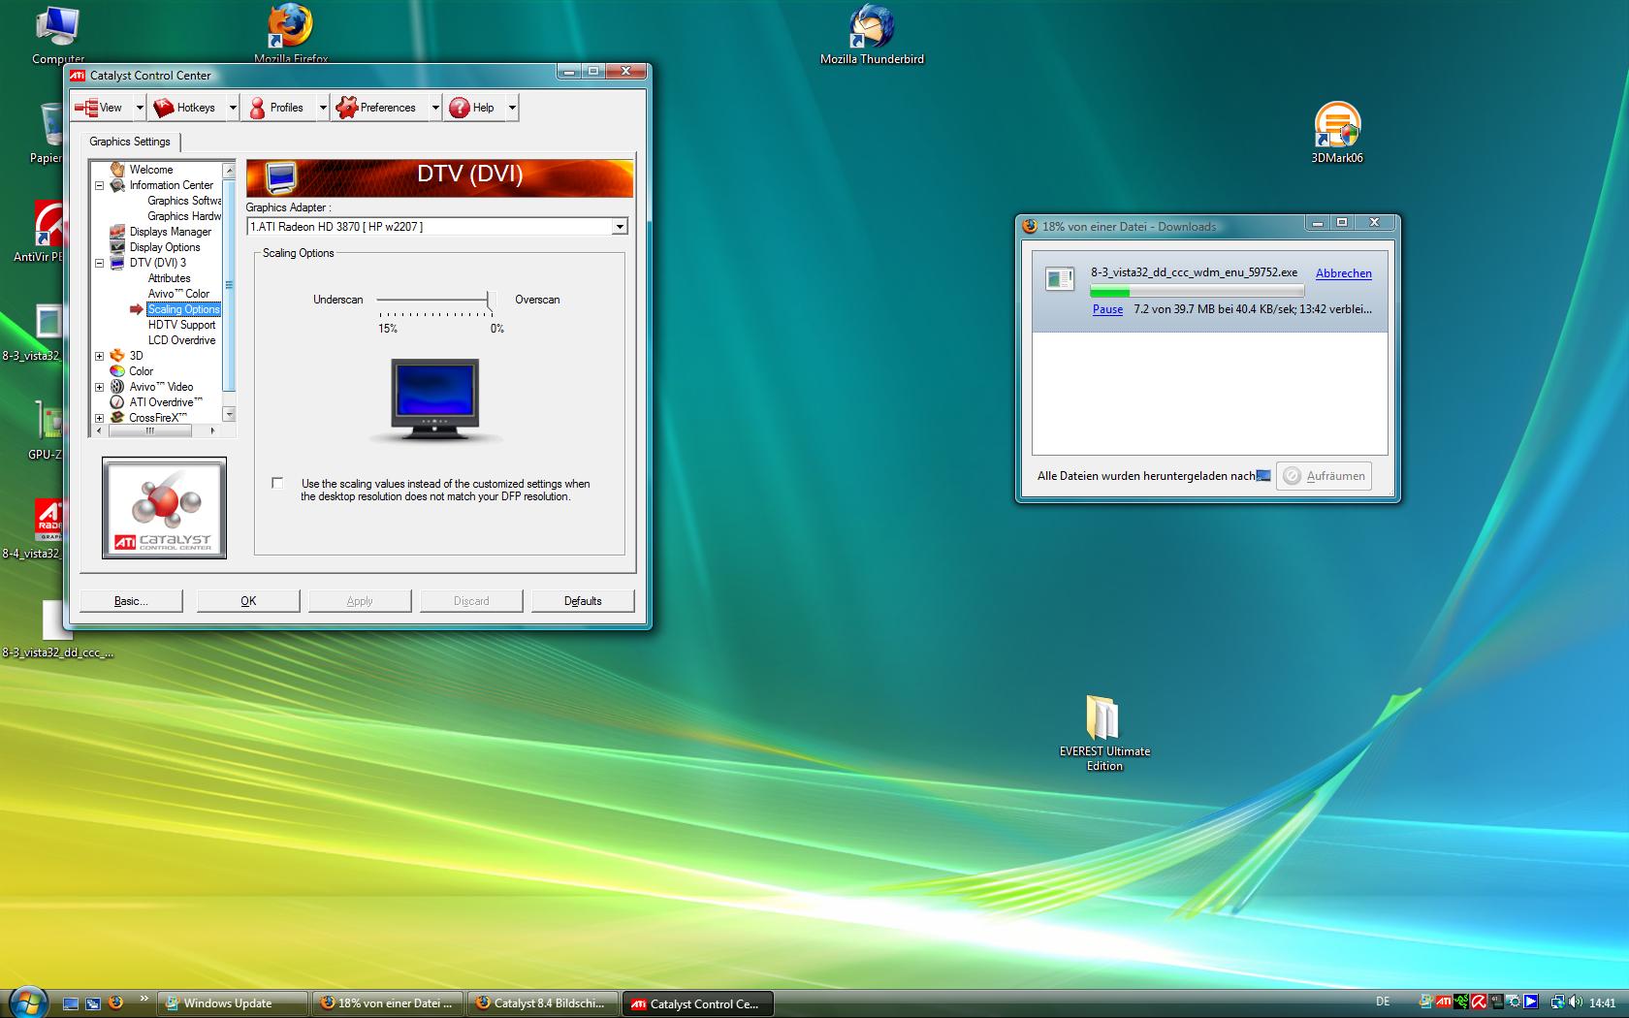
Task: Collapse the DTV (DVI) 3 tree node
Action: (x=99, y=263)
